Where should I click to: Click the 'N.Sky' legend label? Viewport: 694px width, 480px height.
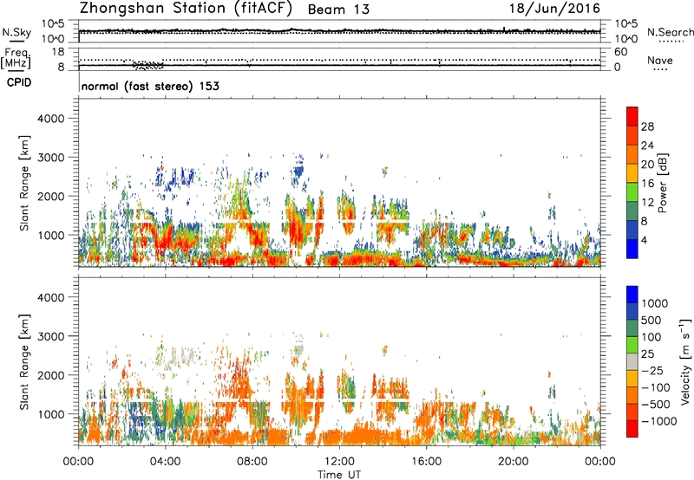[16, 32]
